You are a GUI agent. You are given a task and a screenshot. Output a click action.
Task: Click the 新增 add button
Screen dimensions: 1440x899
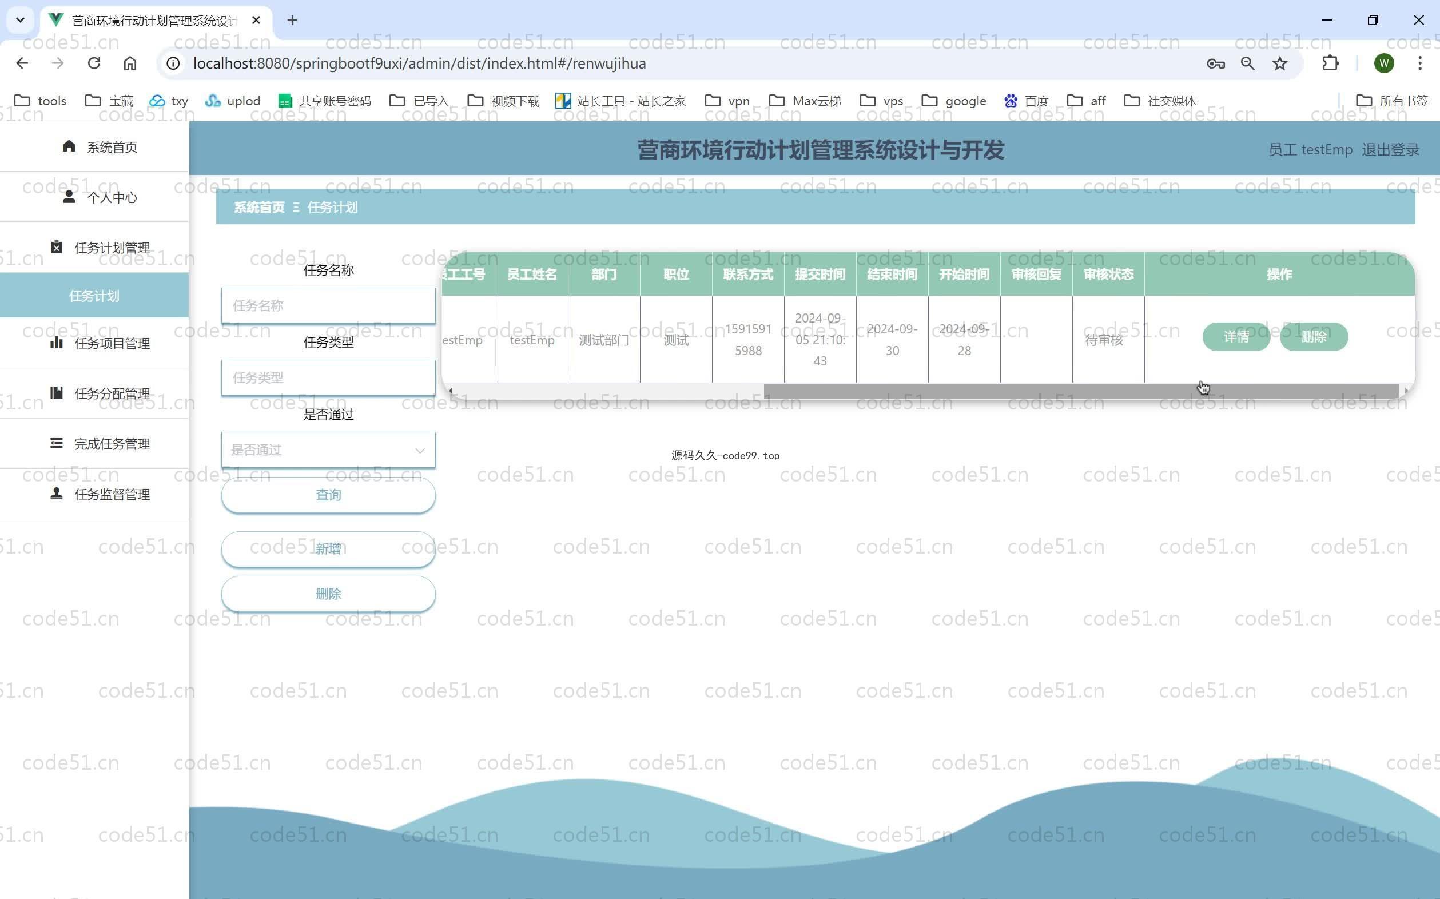pyautogui.click(x=328, y=549)
